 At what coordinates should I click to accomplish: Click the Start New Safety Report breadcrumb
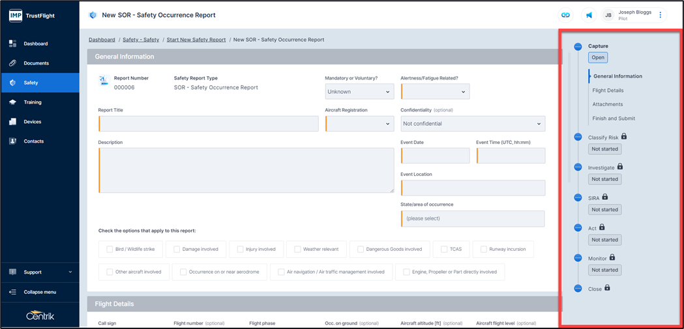tap(196, 40)
